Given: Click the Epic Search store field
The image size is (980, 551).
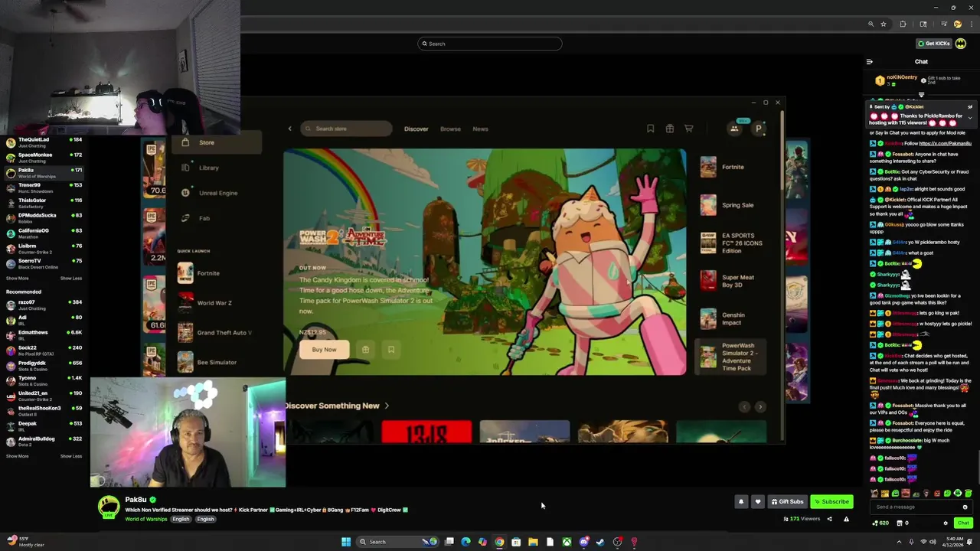Looking at the screenshot, I should [x=346, y=129].
